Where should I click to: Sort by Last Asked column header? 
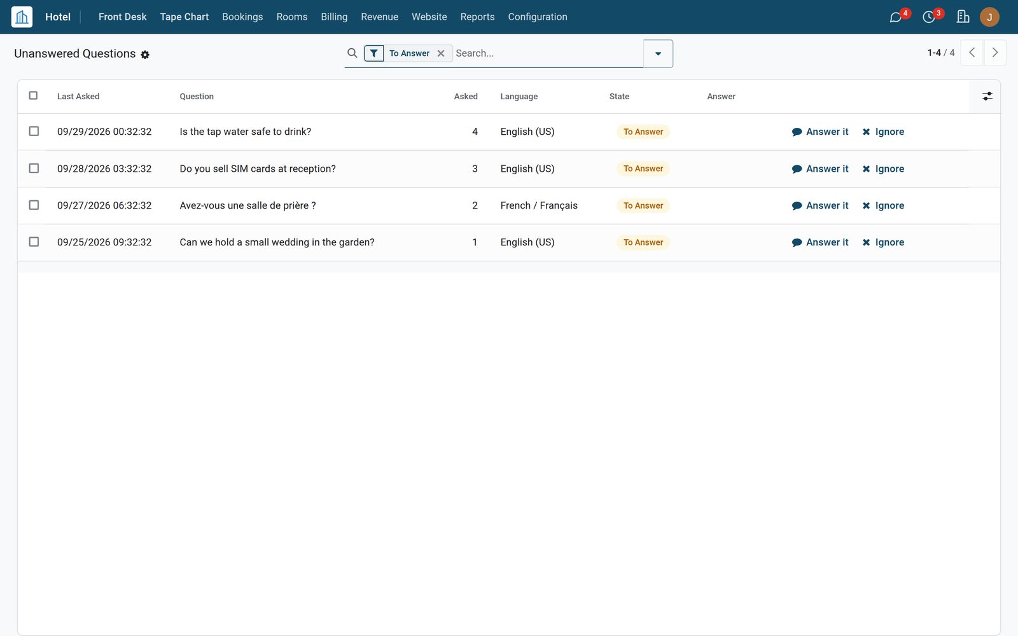click(x=78, y=97)
